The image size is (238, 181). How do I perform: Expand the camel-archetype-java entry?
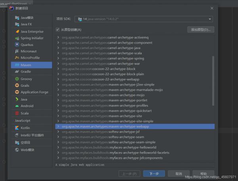[58, 48]
